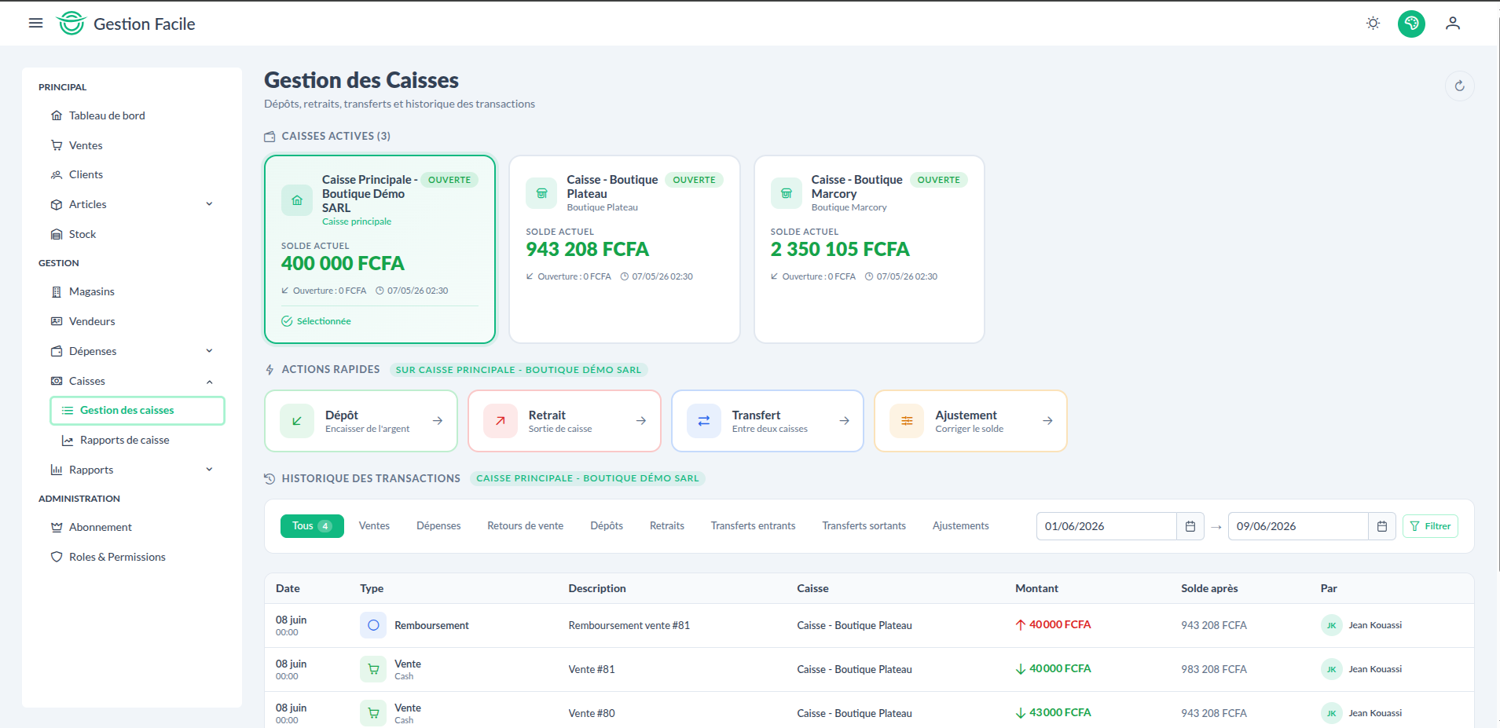Open Vendeurs in the sidebar
The image size is (1500, 728).
[x=92, y=321]
